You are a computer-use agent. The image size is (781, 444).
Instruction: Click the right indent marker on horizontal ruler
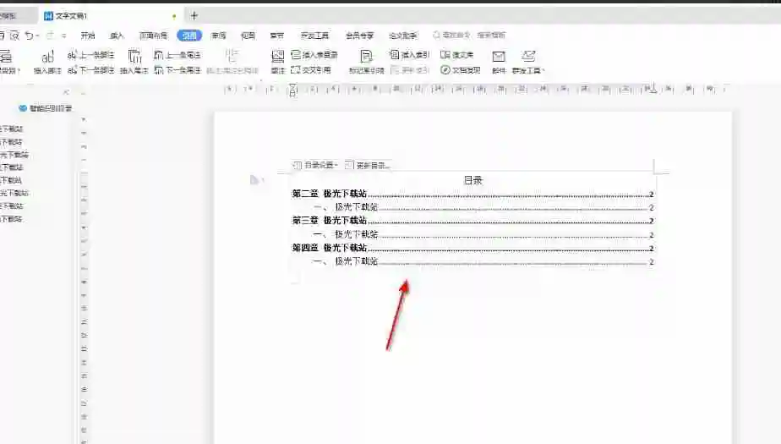(653, 91)
